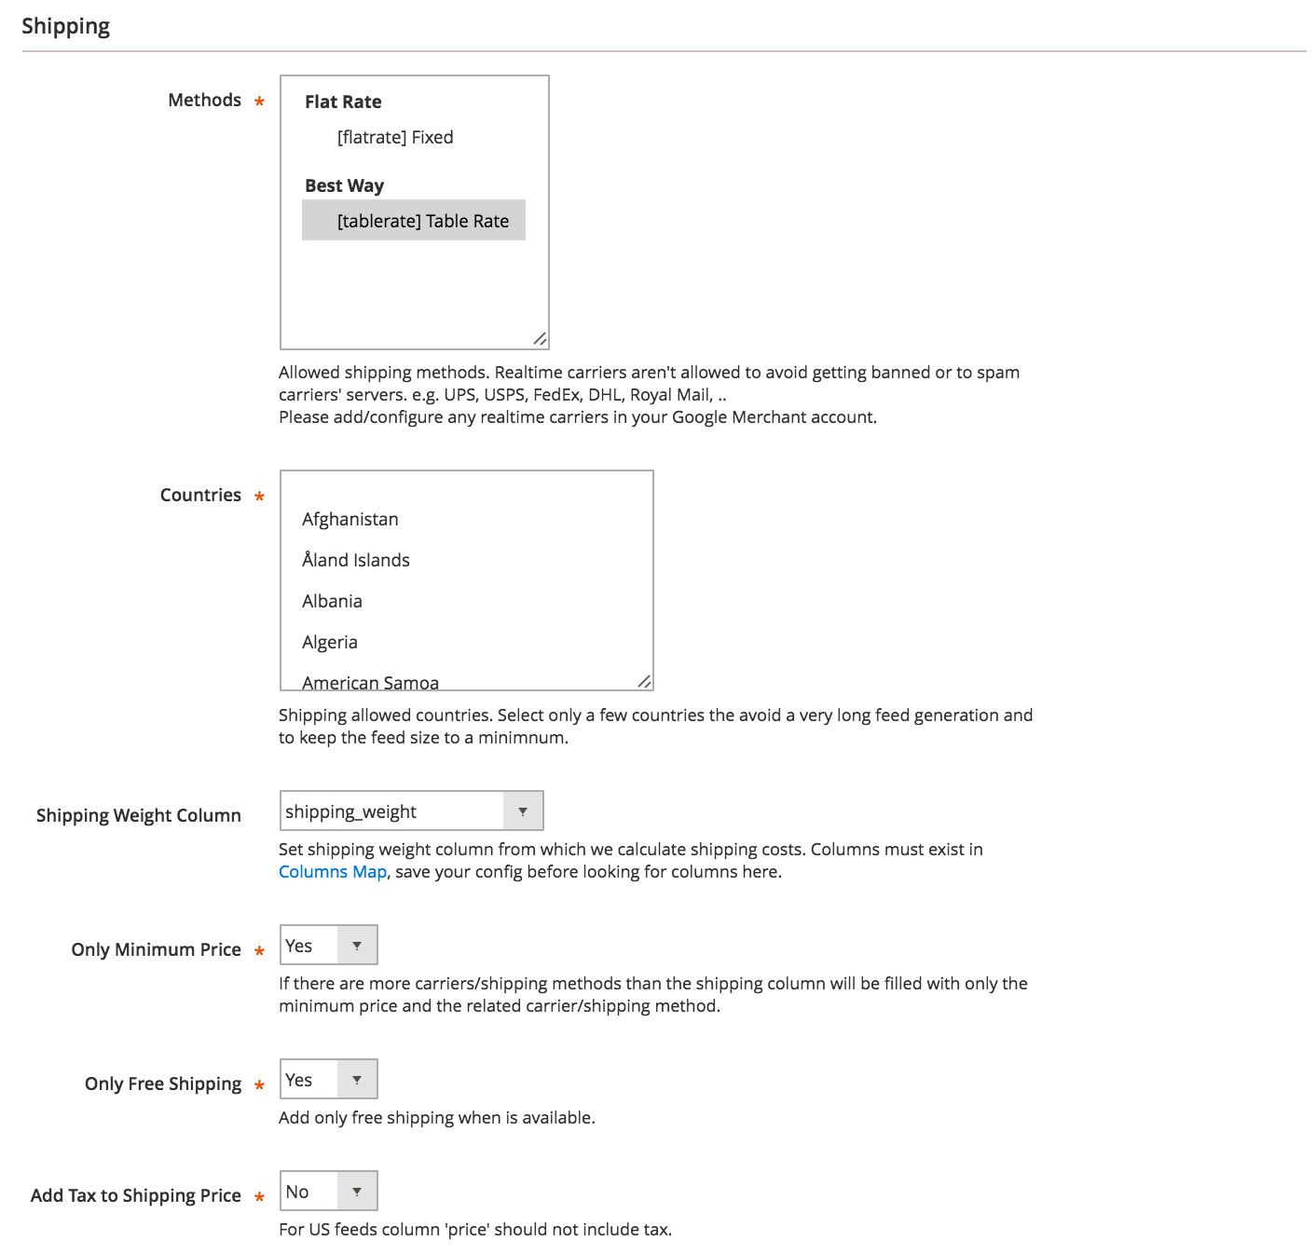This screenshot has height=1254, width=1316.
Task: Select the [tablerate] Table Rate method
Action: pos(414,221)
